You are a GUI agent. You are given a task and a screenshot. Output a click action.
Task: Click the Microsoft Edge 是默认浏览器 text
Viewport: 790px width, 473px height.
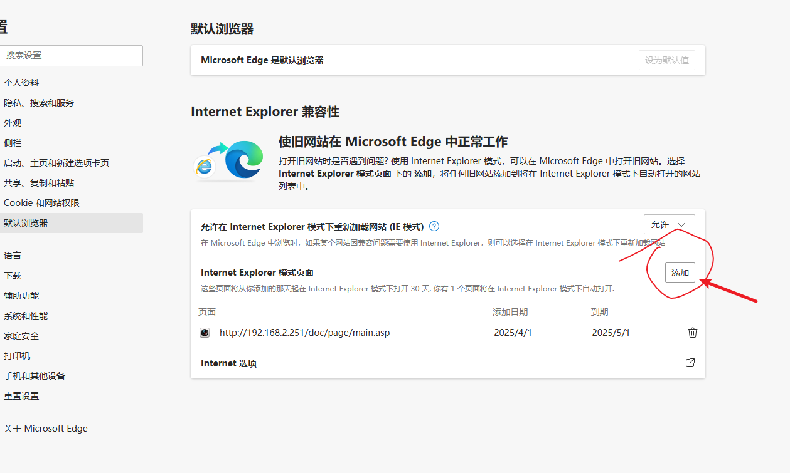pos(262,60)
